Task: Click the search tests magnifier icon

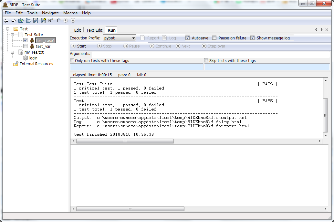Action: click(x=58, y=20)
